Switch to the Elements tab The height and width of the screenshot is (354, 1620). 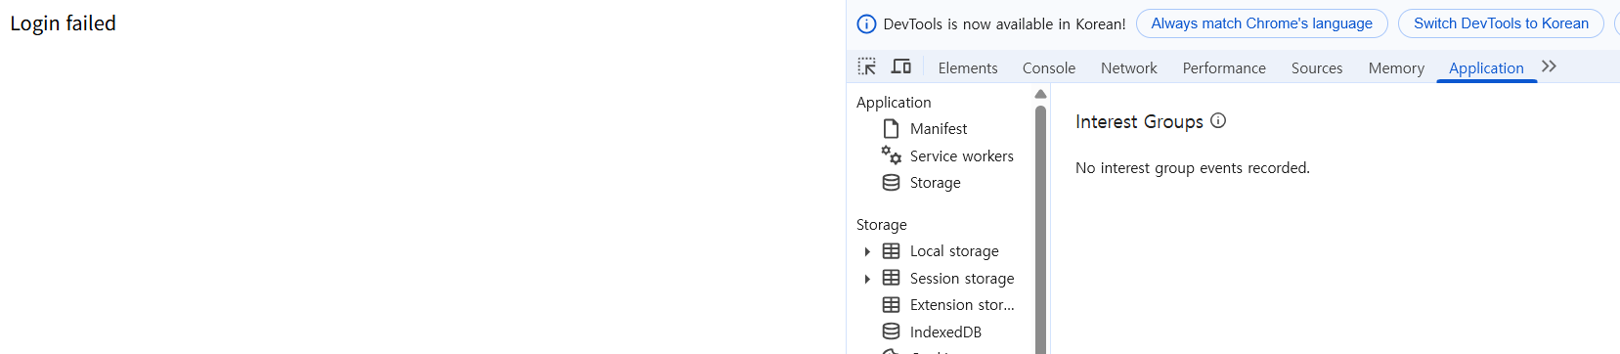(x=968, y=67)
